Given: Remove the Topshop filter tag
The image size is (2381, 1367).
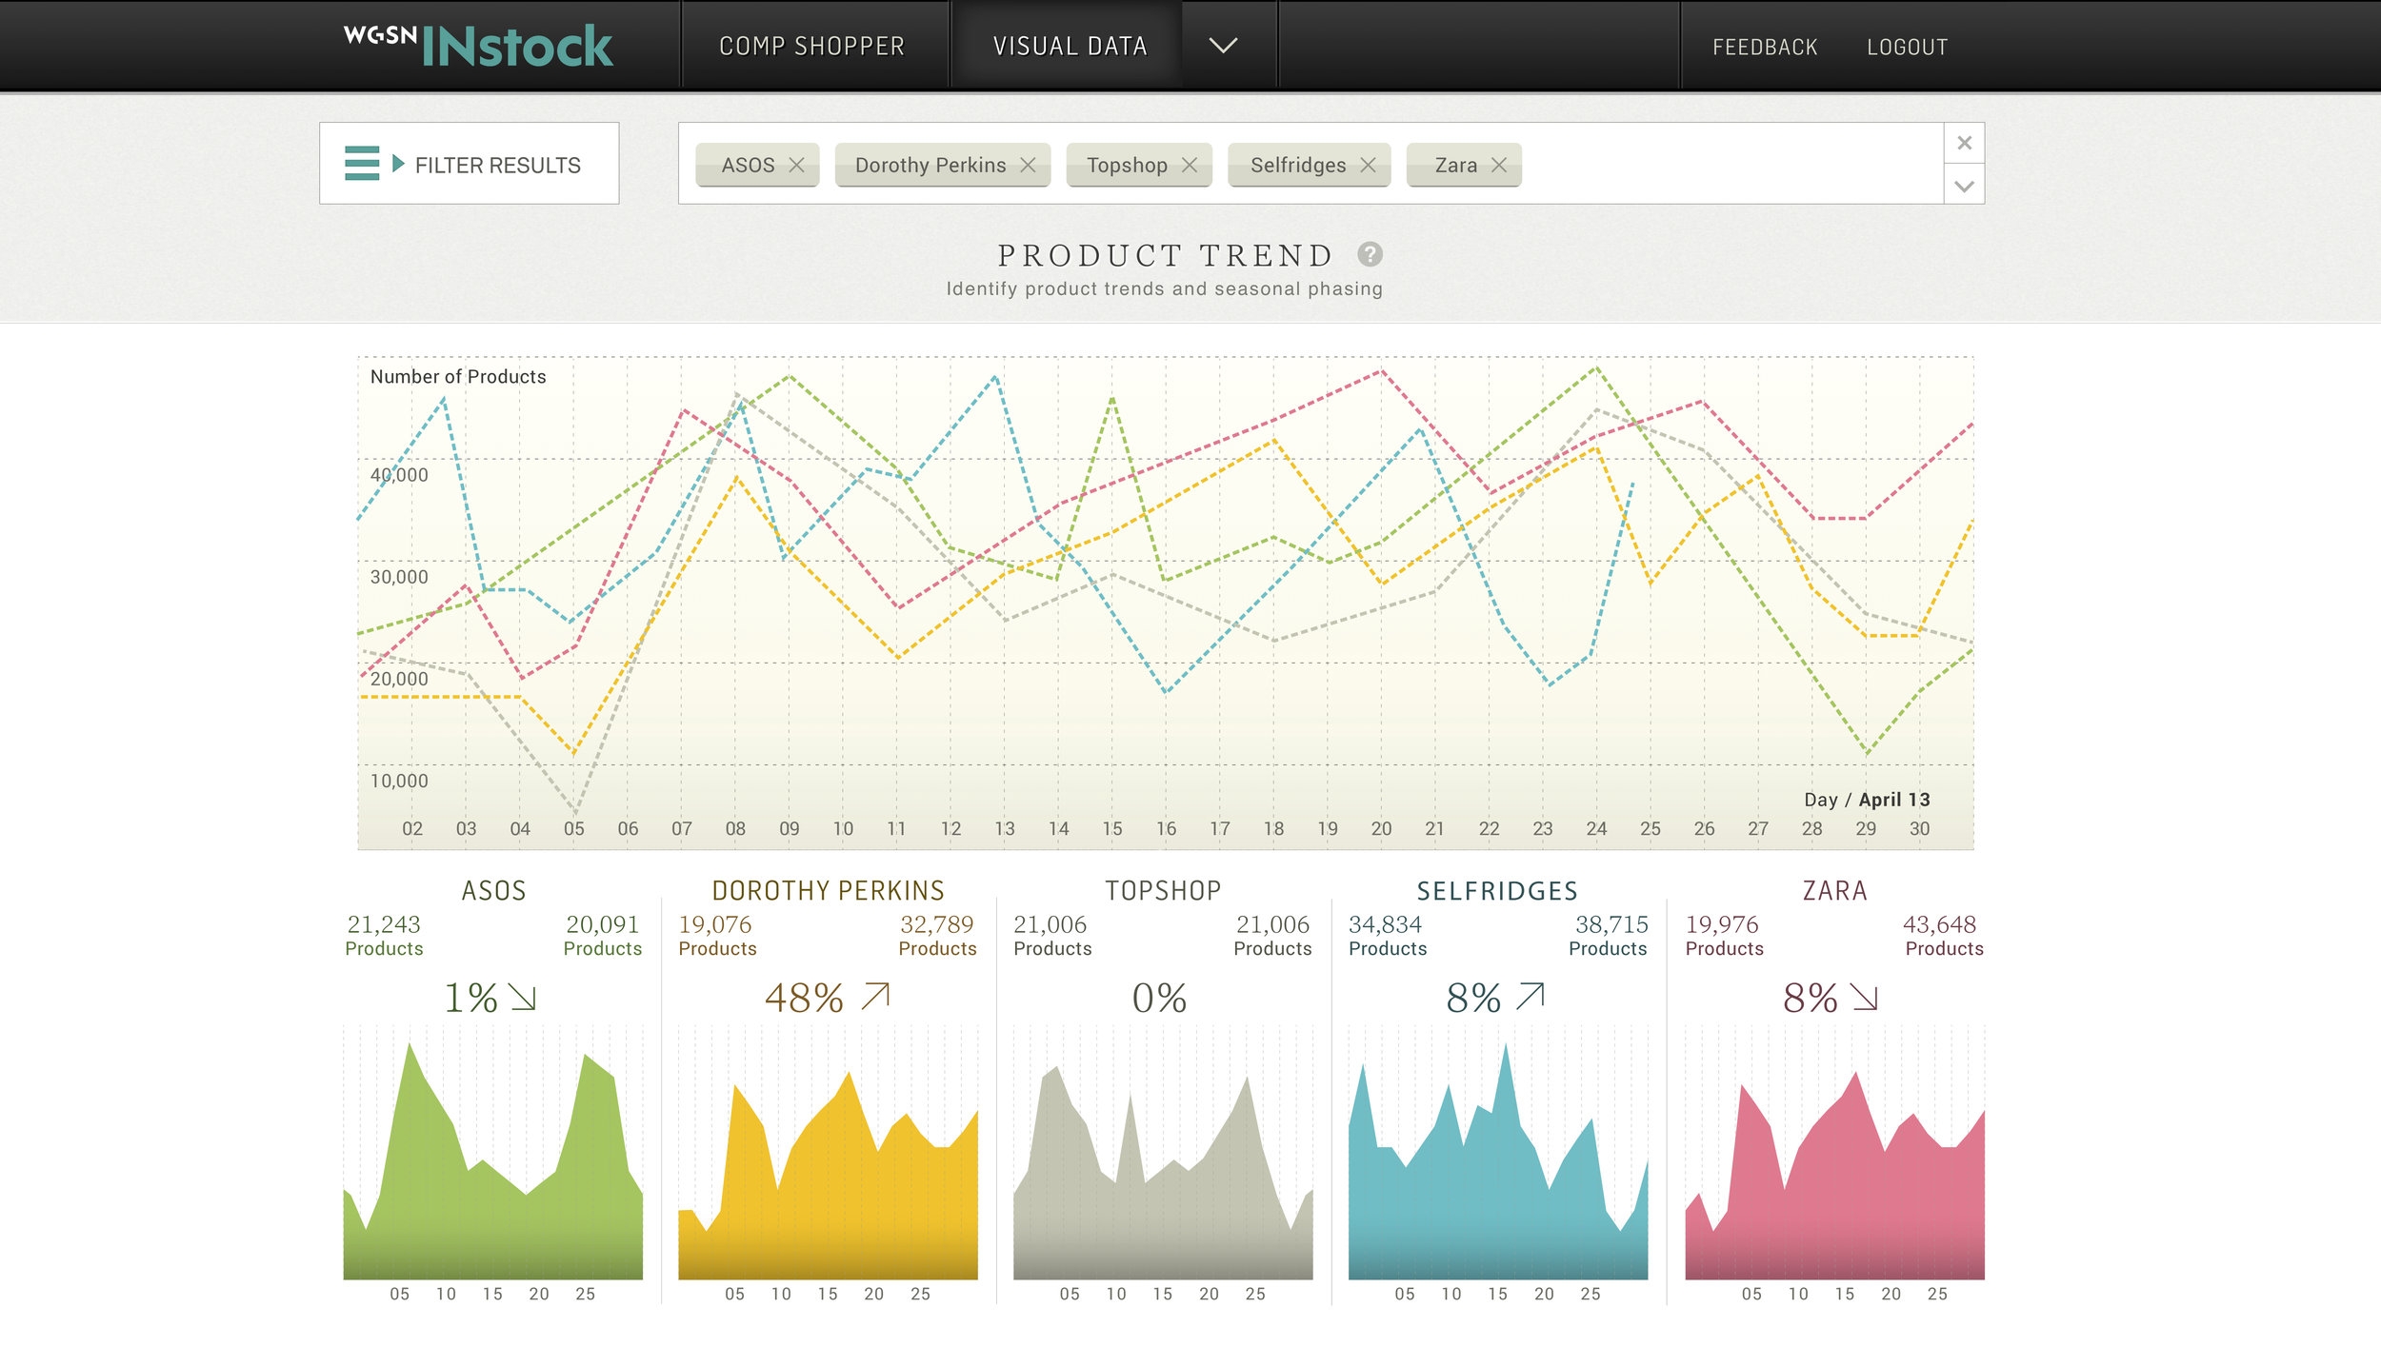Looking at the screenshot, I should click(x=1190, y=166).
